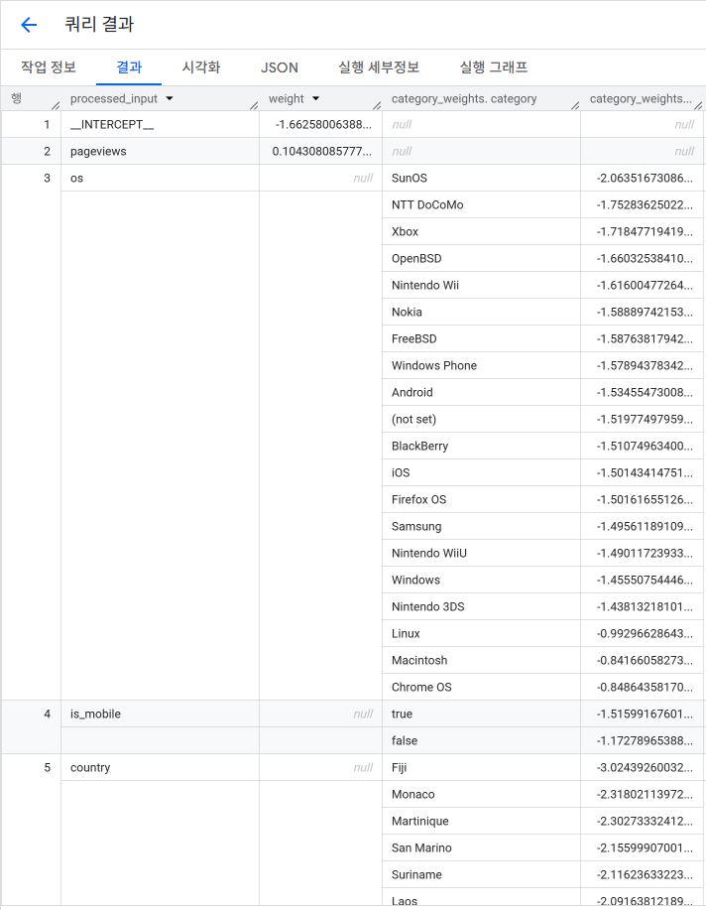Open processed_input column dropdown menu
The width and height of the screenshot is (706, 910).
coord(170,99)
